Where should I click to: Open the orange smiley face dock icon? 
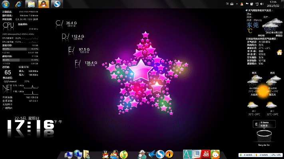tap(215, 154)
